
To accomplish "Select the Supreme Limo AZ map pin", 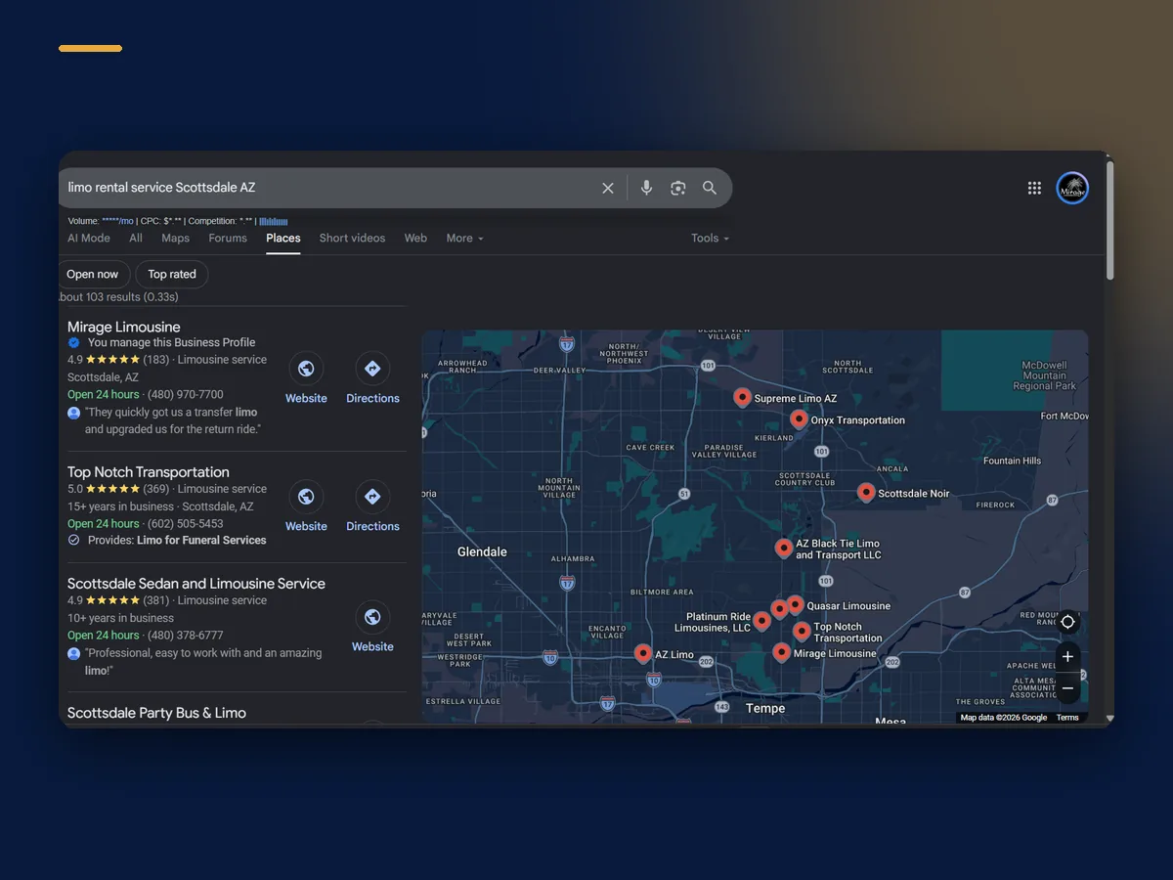I will pyautogui.click(x=742, y=397).
